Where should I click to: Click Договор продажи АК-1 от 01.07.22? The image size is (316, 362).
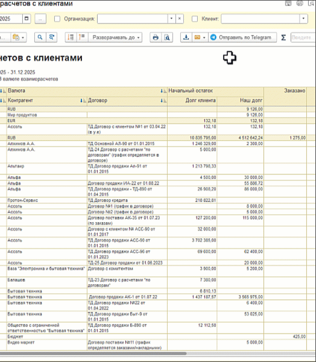click(127, 297)
